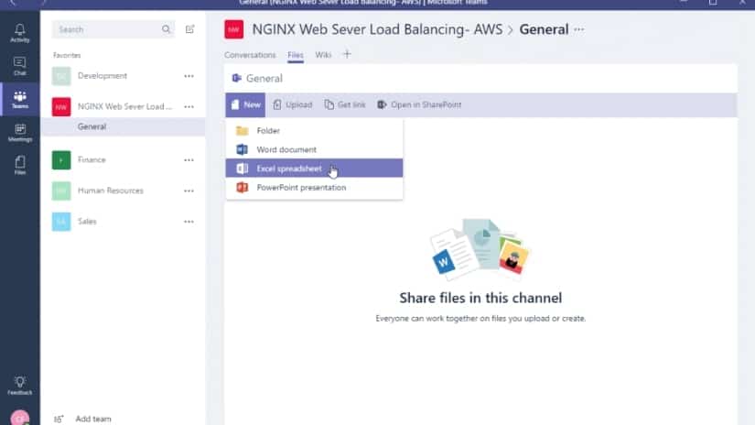Open the Activity bell in sidebar
The width and height of the screenshot is (755, 425).
click(20, 33)
